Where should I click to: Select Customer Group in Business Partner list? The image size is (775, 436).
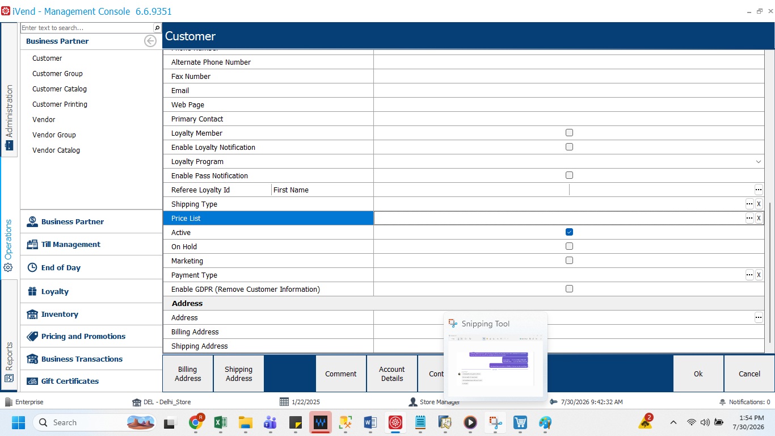(57, 74)
